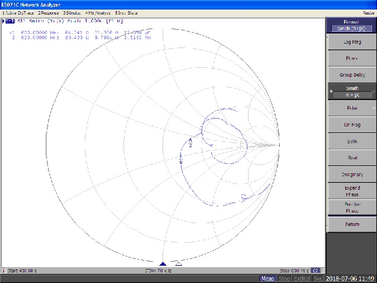Open the 2 Response menu
377x283 pixels.
pos(49,13)
